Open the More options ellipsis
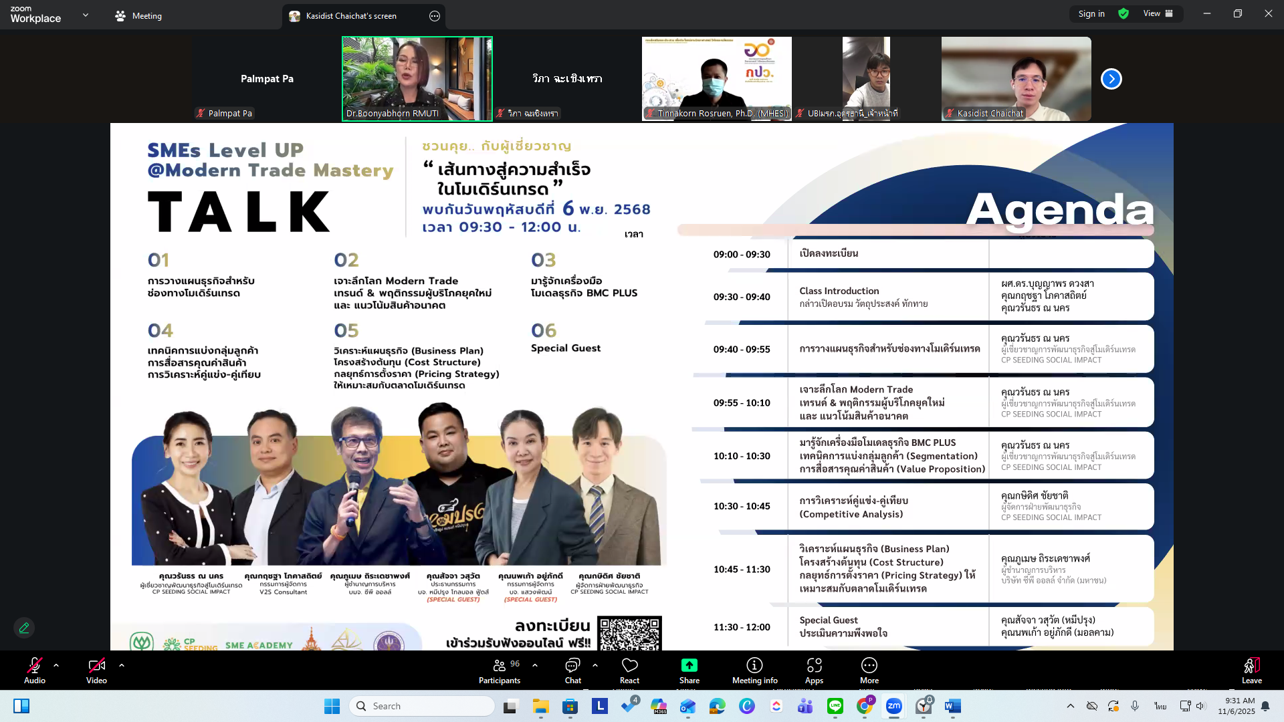Screen dimensions: 1284x722 pos(869,666)
